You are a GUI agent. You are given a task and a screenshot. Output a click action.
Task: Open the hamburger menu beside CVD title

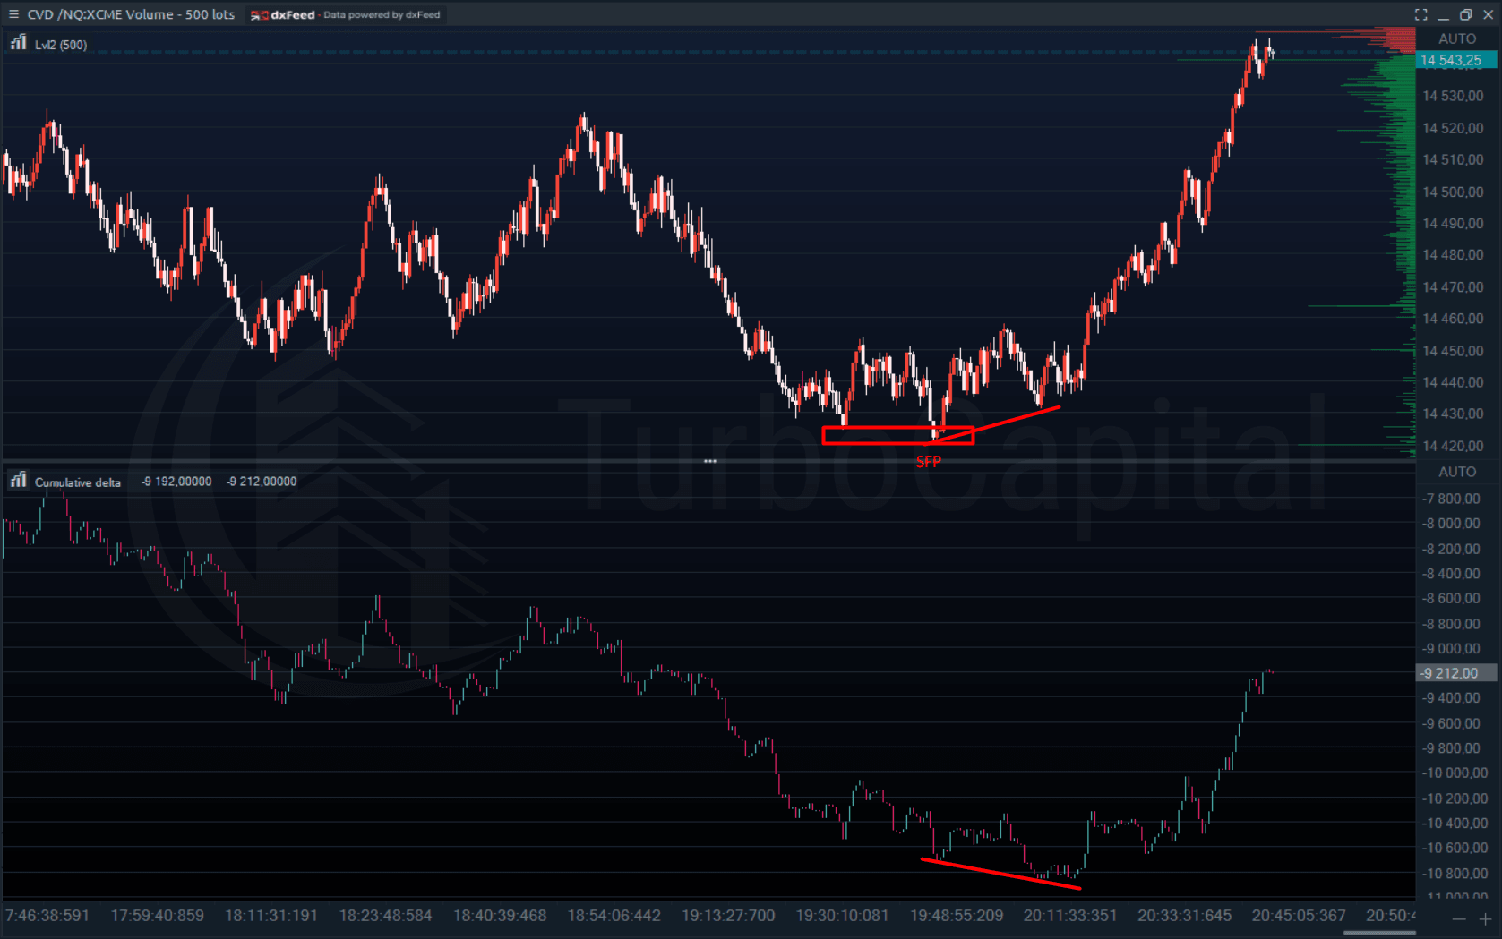[x=13, y=14]
